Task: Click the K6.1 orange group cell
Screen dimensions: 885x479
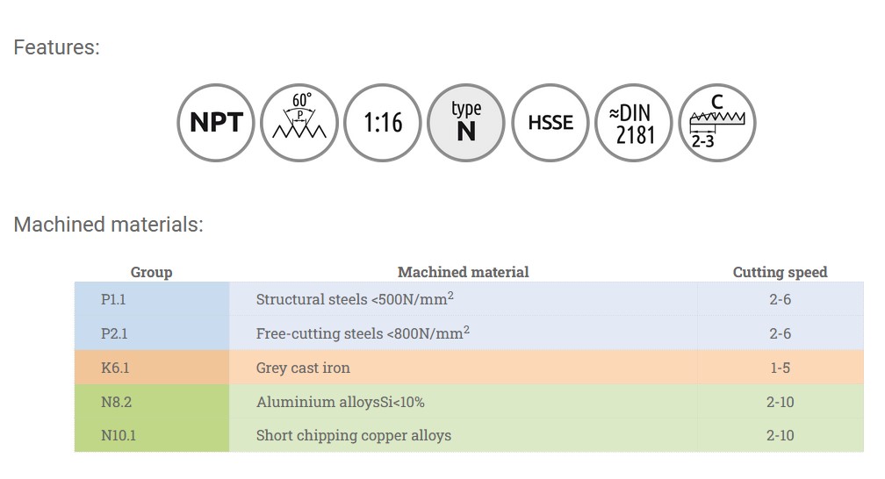Action: [x=151, y=368]
